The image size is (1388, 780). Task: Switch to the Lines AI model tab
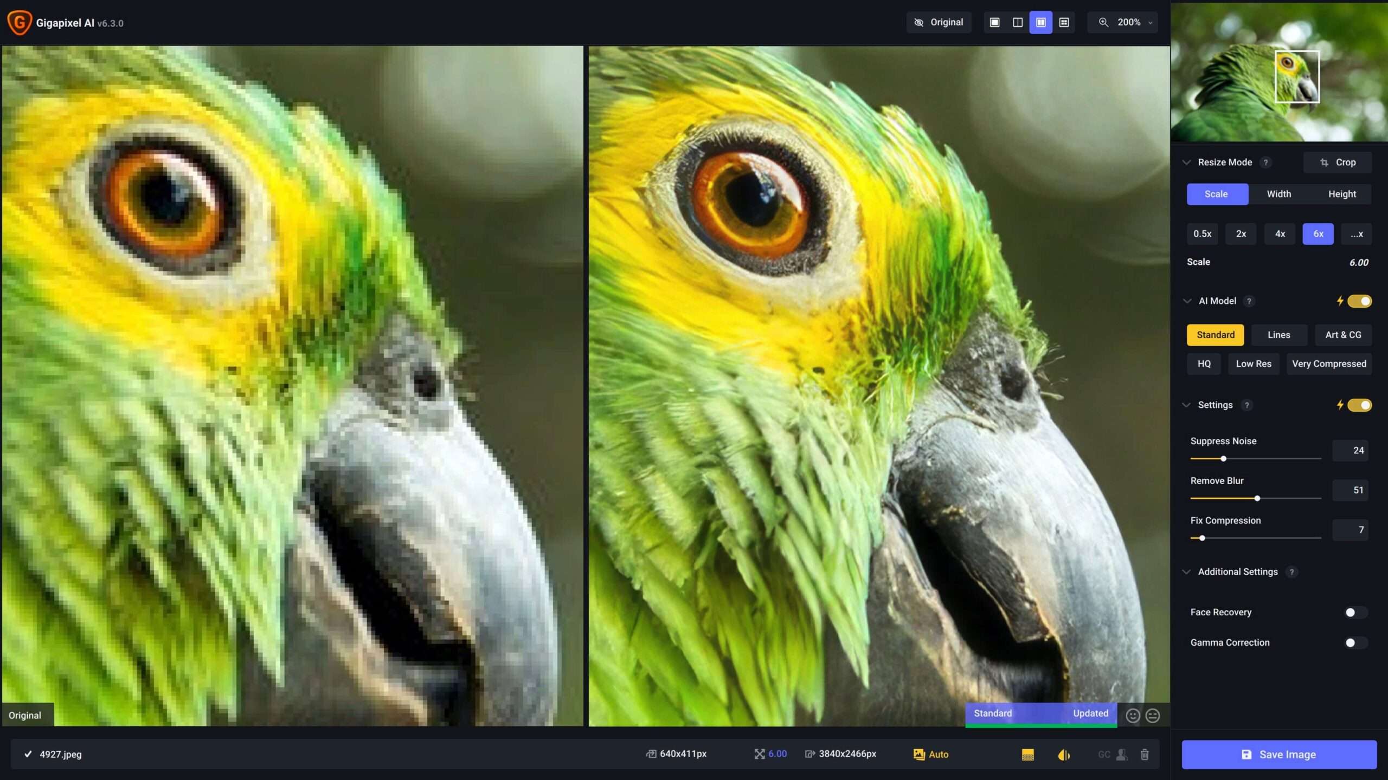click(x=1278, y=334)
